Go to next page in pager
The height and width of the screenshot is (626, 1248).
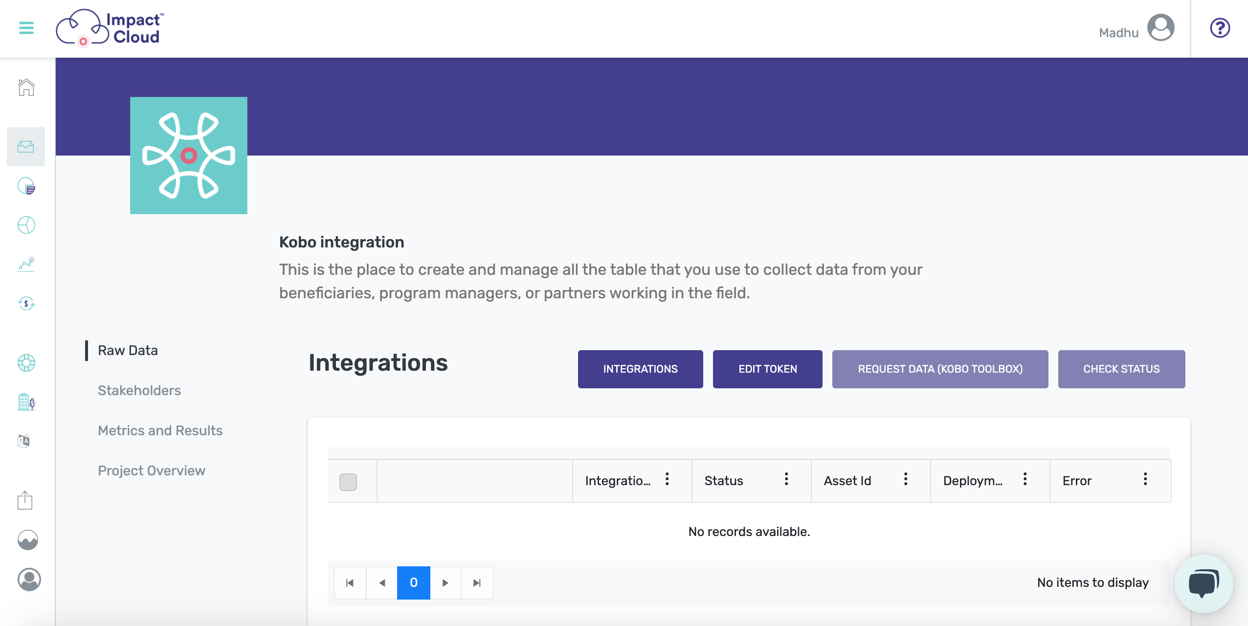(x=445, y=583)
